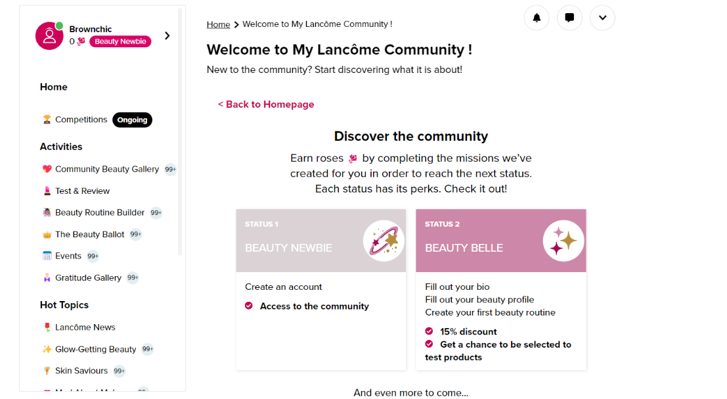This screenshot has width=727, height=399.
Task: Click the Beauty Newbie planet star icon
Action: [x=384, y=241]
